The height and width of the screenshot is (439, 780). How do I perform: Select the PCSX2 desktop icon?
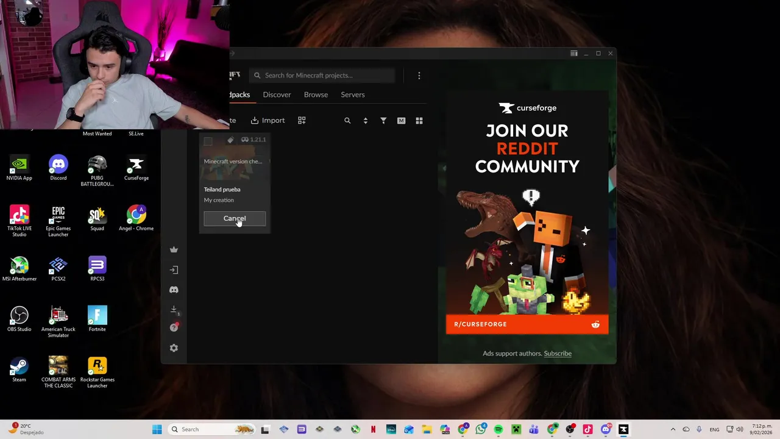(58, 269)
